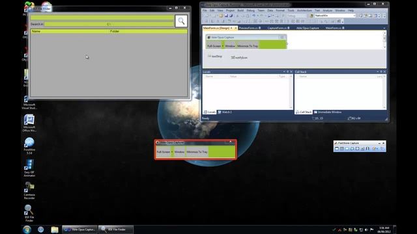The height and width of the screenshot is (234, 417).
Task: Switch to the Locals tab
Action: point(210,112)
